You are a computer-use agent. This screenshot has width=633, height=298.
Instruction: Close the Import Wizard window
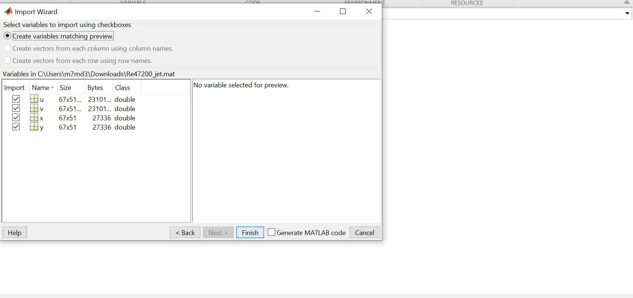pyautogui.click(x=369, y=11)
